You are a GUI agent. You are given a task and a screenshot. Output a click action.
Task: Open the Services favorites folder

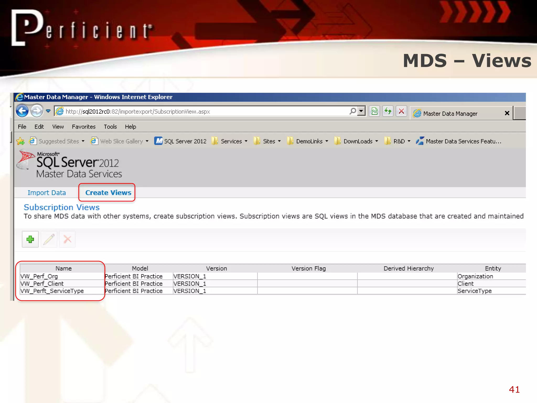coord(227,141)
